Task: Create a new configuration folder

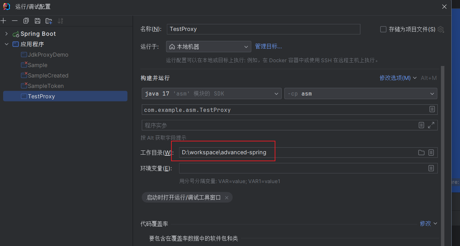Action: point(49,21)
